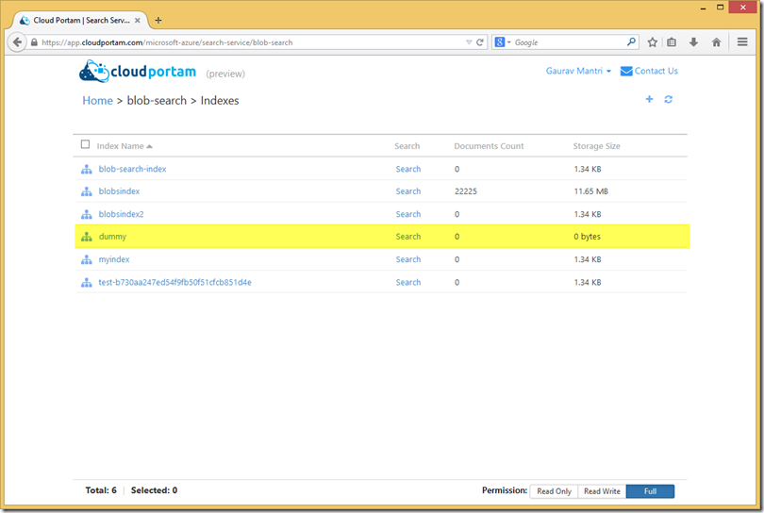Click the magnifier icon in Google search box
The height and width of the screenshot is (513, 764).
[631, 41]
